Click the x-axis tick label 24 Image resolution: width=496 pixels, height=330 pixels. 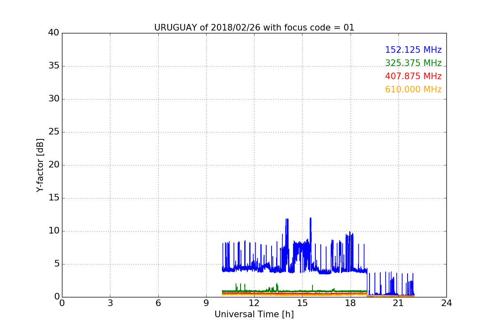pyautogui.click(x=446, y=303)
